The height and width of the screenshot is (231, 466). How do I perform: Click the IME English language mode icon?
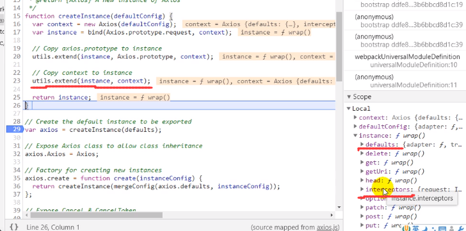[415, 228]
